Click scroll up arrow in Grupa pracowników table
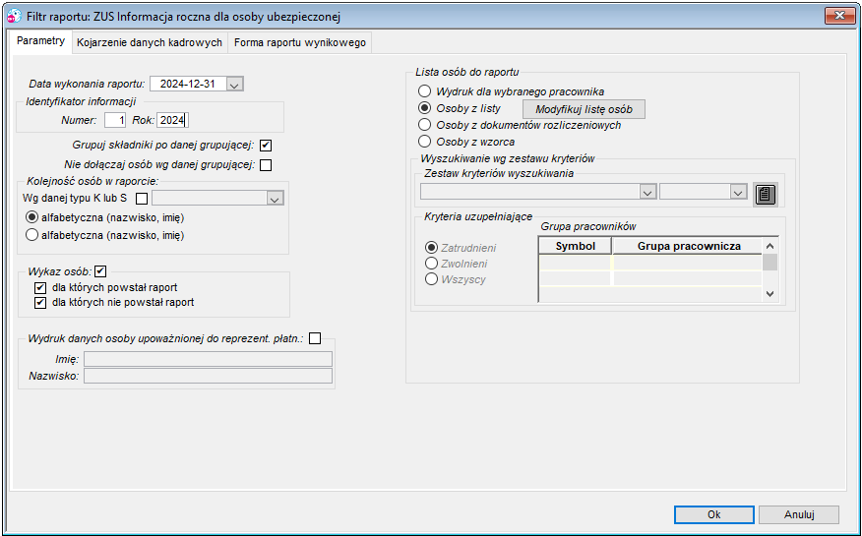The width and height of the screenshot is (862, 536). 770,246
